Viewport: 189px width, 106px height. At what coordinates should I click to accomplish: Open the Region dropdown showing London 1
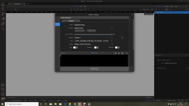93,38
